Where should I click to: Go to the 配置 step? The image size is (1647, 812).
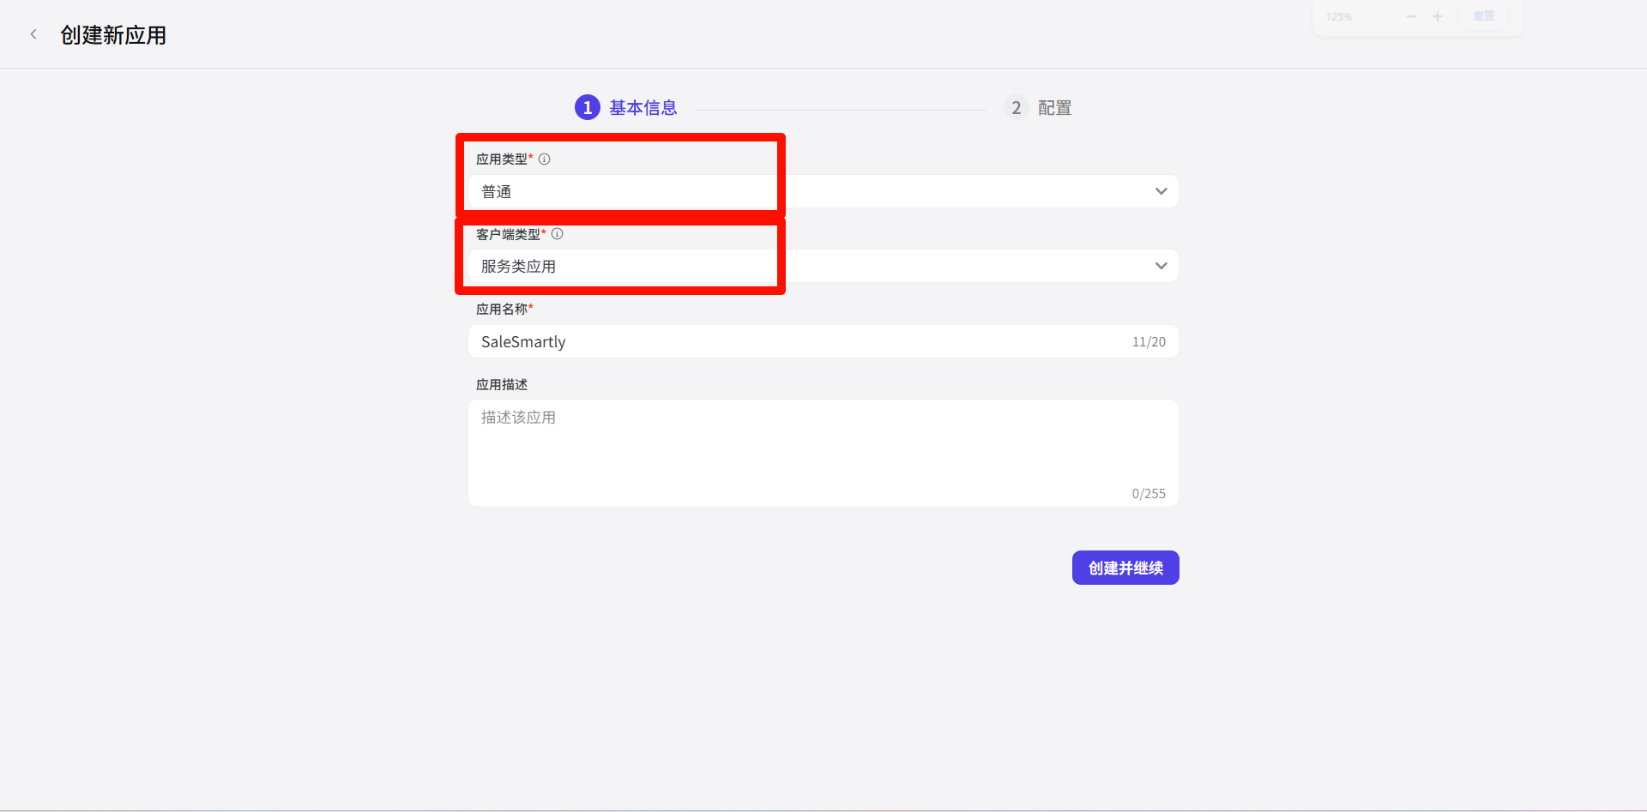coord(1054,108)
